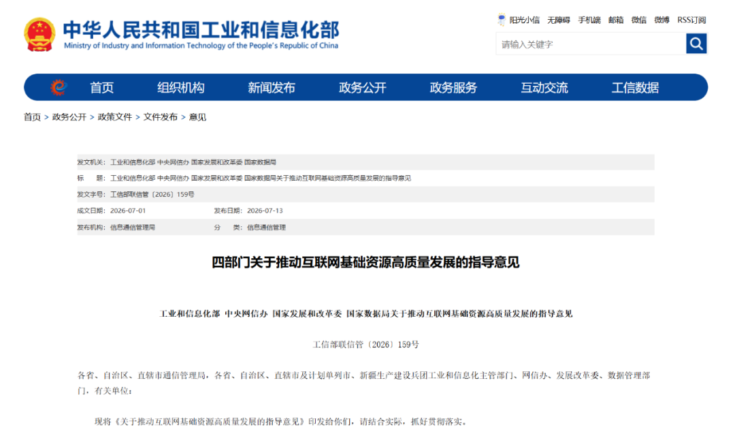Click 政策文件 breadcrumb link

[x=115, y=117]
